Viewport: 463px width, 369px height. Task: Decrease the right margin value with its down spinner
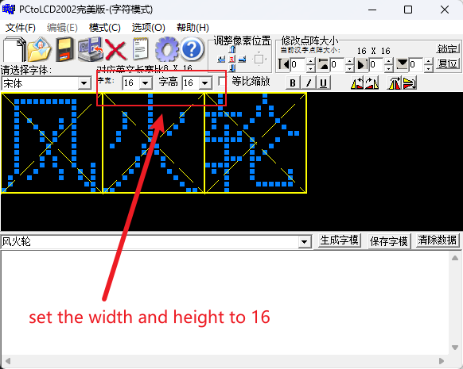389,68
